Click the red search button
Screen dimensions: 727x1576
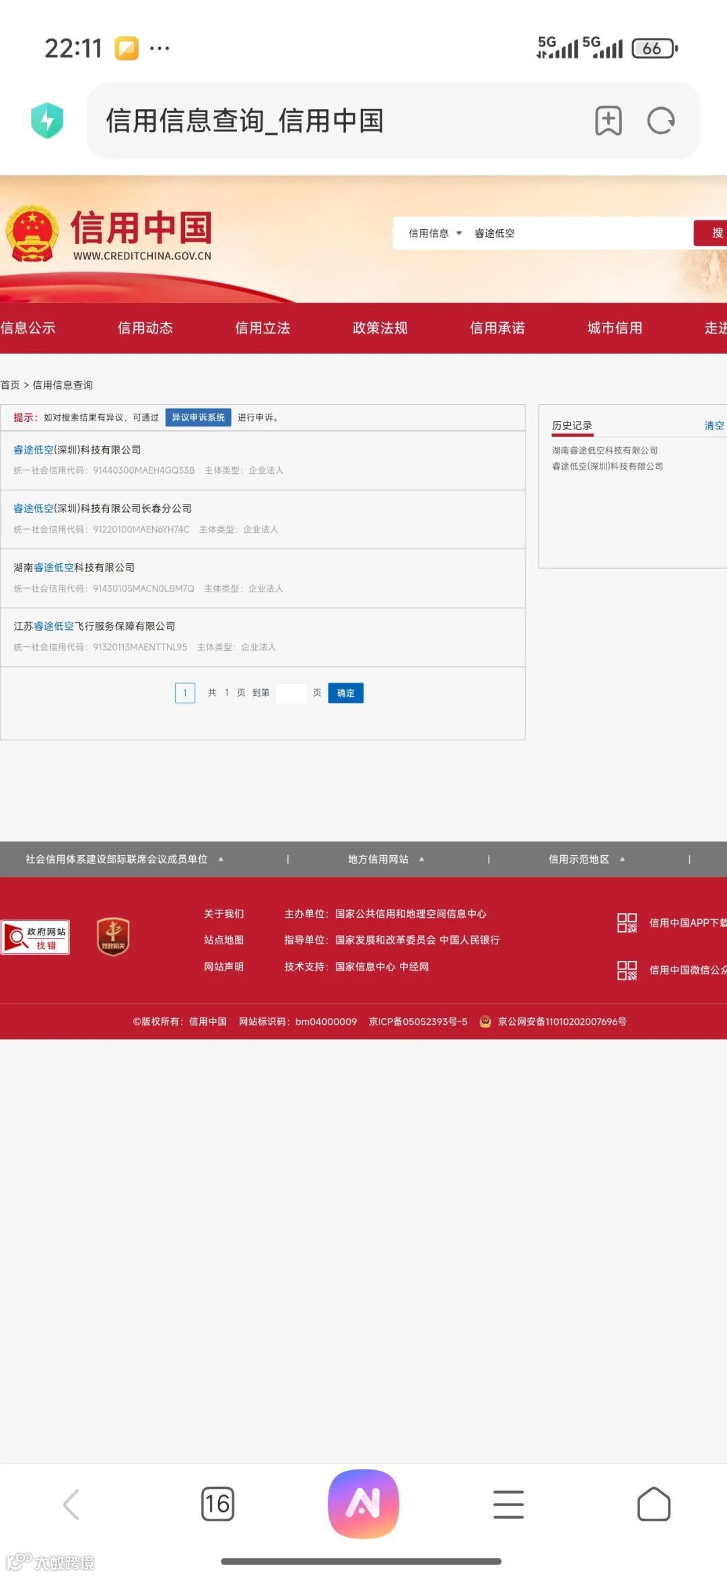(x=711, y=233)
